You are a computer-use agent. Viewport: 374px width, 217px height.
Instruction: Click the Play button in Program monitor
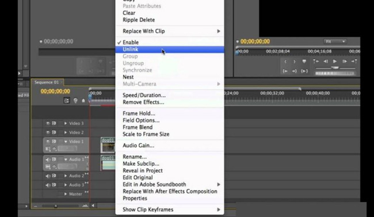coord(335,62)
